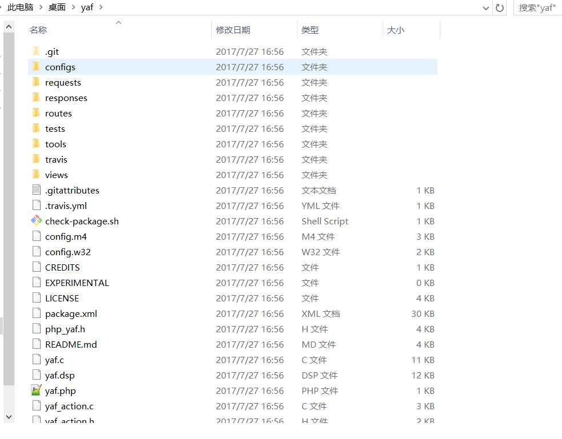The height and width of the screenshot is (439, 562).
Task: Click the responses folder icon
Action: 36,97
